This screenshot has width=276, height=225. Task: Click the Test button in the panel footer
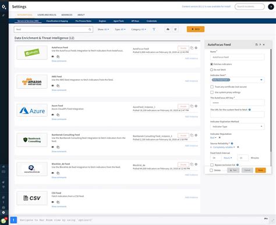(233, 170)
